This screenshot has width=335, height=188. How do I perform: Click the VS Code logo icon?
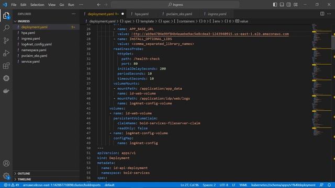[x=5, y=5]
